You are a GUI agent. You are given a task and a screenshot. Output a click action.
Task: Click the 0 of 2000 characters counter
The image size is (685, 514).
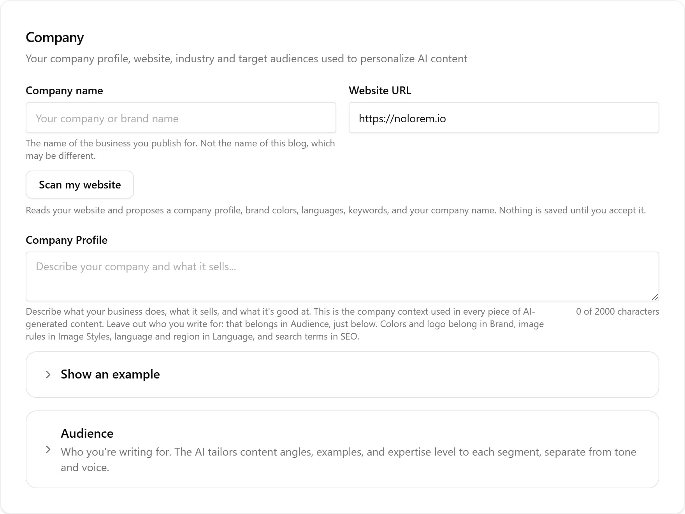(x=618, y=312)
